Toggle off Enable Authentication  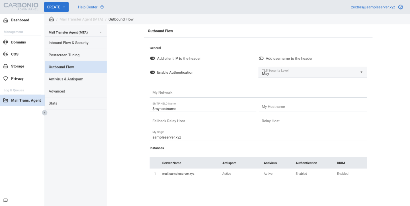coord(152,72)
